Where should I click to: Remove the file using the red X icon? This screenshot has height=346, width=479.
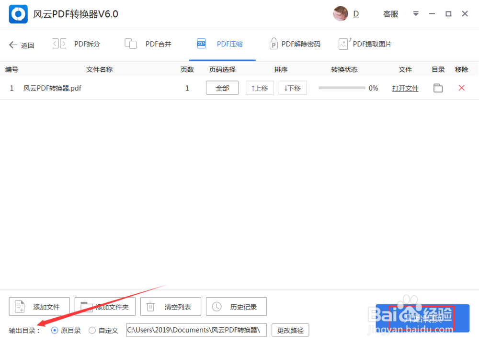pyautogui.click(x=461, y=88)
